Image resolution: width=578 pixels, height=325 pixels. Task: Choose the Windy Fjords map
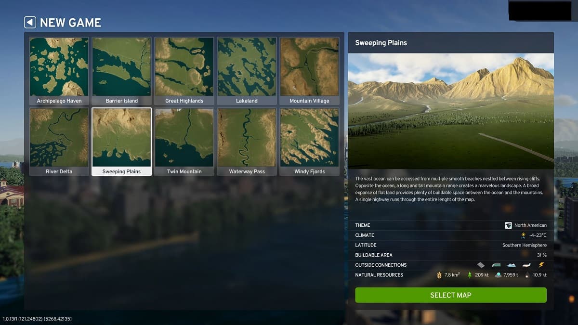pos(309,138)
